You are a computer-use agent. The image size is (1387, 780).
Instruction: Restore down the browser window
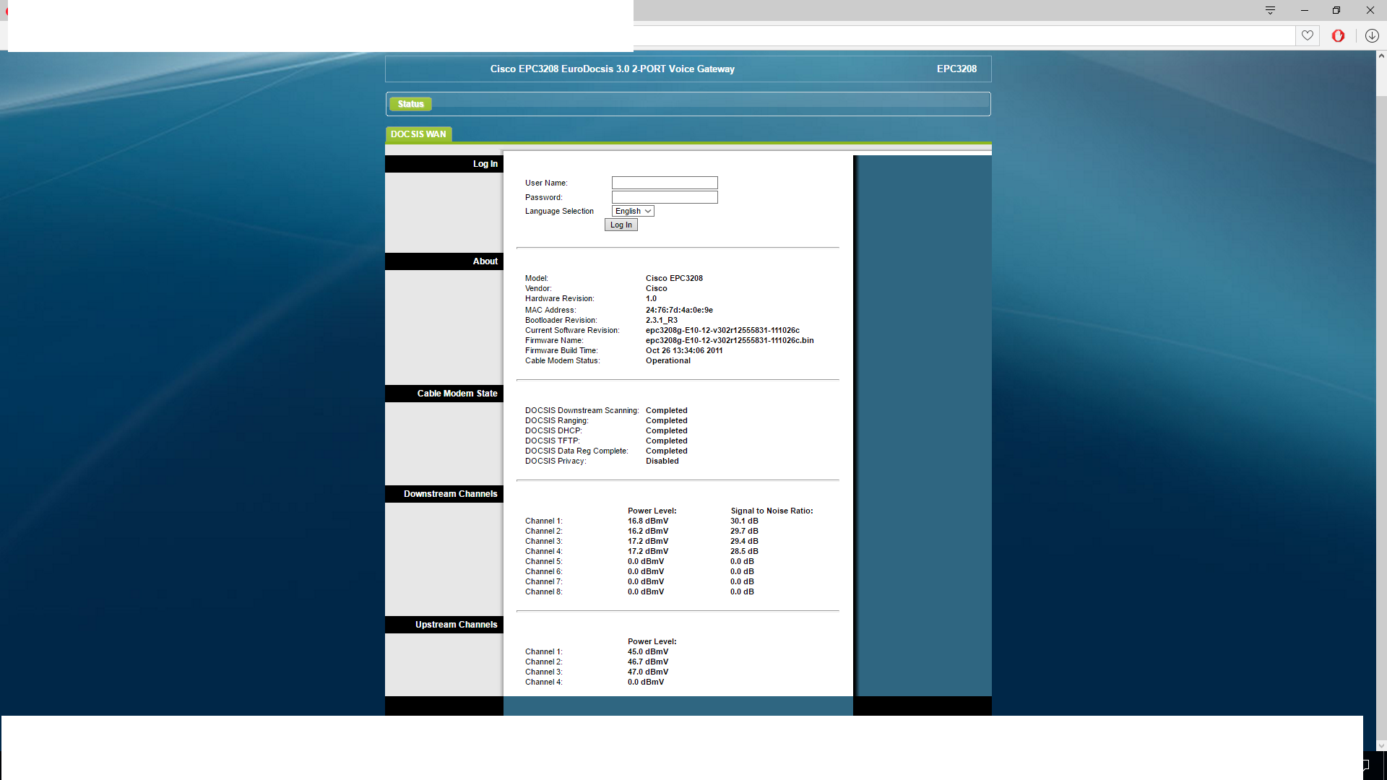point(1336,10)
